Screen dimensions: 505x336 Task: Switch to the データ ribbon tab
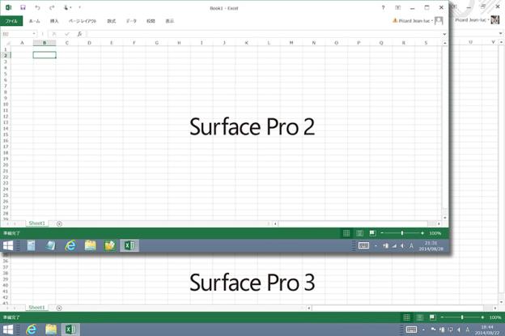131,21
